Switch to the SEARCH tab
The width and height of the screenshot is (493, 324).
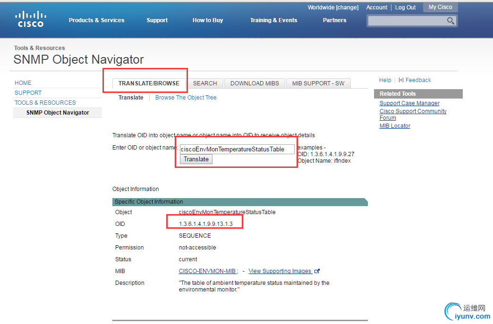[x=205, y=83]
